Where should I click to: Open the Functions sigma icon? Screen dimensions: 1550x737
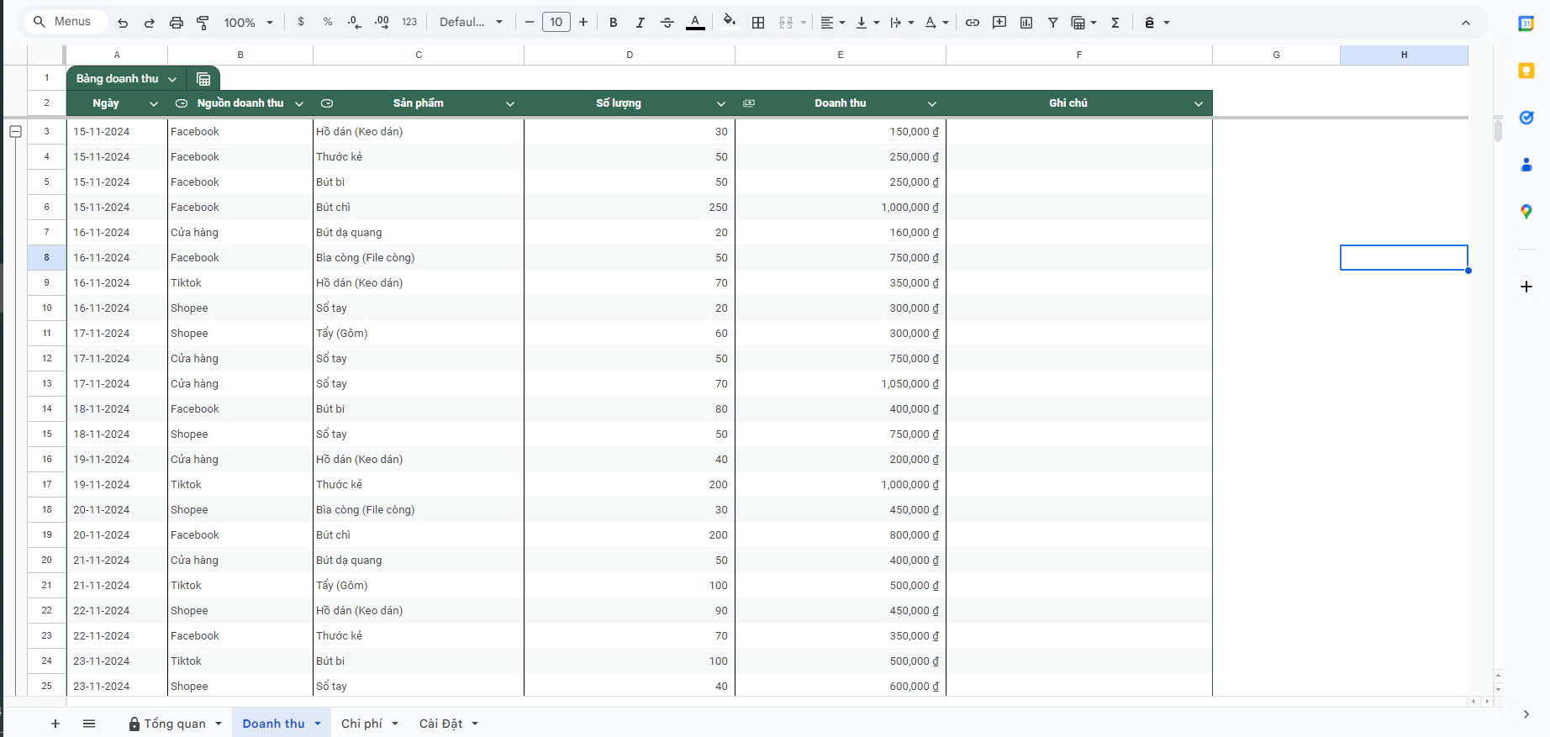1115,23
